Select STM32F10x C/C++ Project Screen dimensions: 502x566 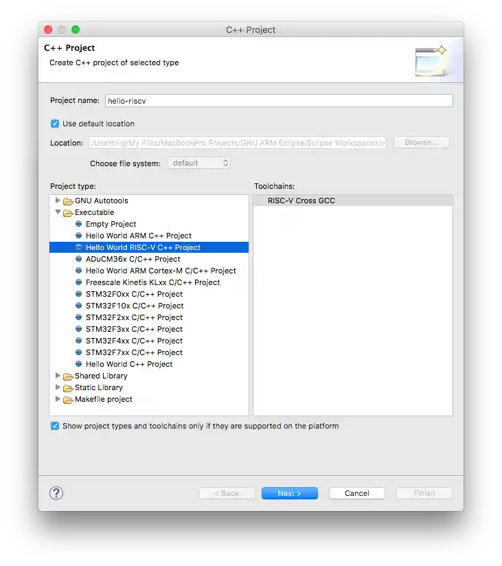pos(135,306)
